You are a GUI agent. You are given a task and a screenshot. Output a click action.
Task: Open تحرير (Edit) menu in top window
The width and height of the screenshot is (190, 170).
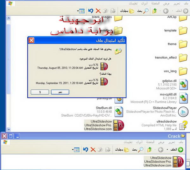177,3
